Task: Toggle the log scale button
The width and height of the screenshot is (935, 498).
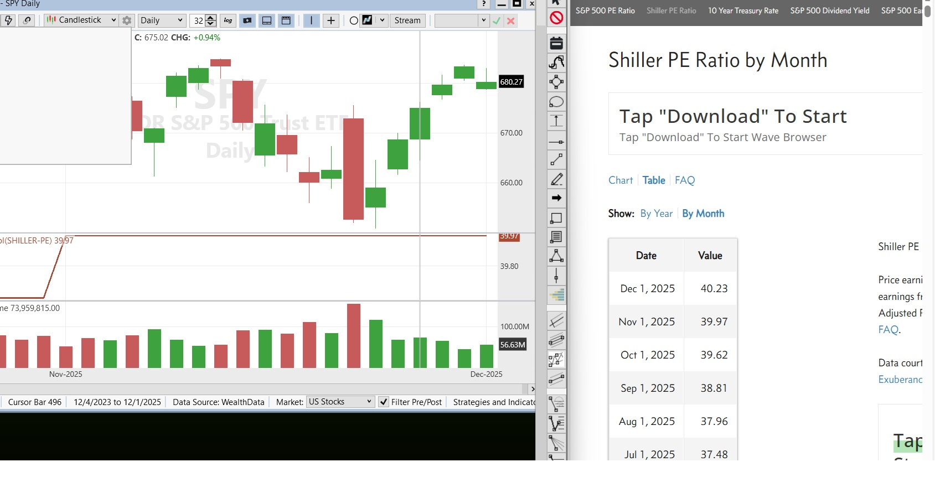Action: tap(228, 20)
